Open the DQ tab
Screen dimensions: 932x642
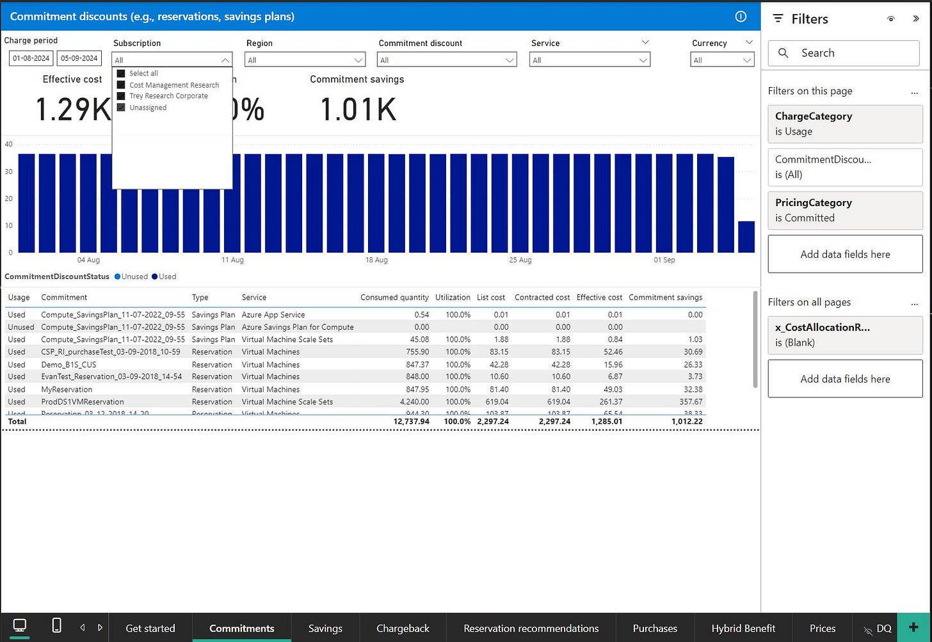pos(883,629)
